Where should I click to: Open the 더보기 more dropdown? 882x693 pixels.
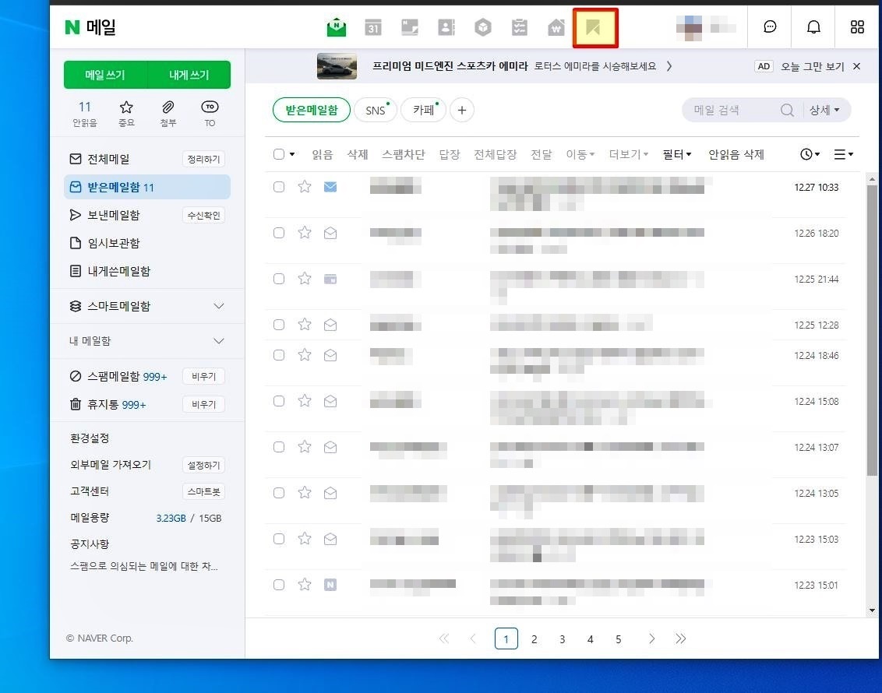tap(628, 154)
